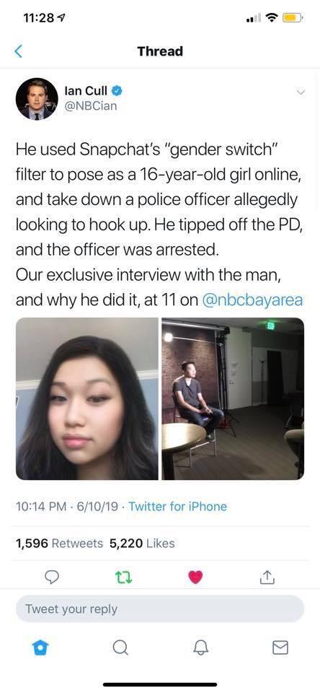Unlike the tweet with heart icon
This screenshot has width=320, height=693.
tap(195, 577)
